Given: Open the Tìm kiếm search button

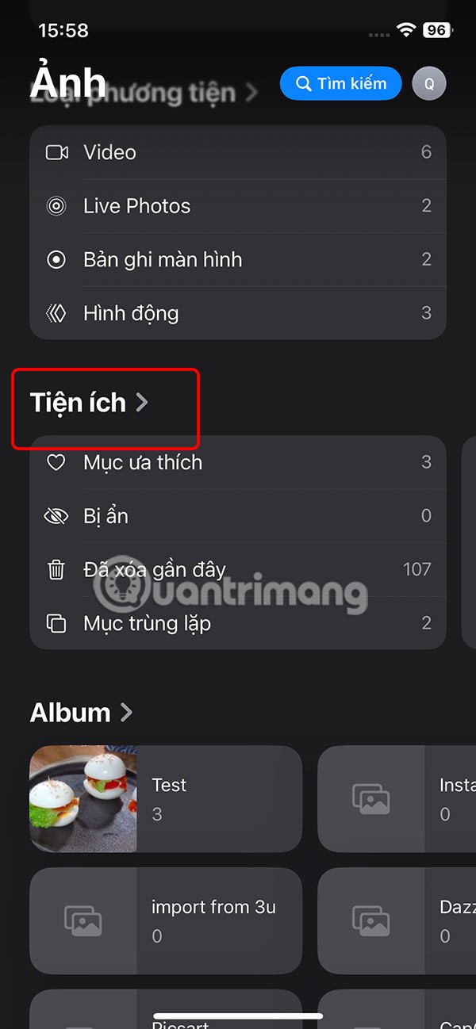Looking at the screenshot, I should 340,83.
